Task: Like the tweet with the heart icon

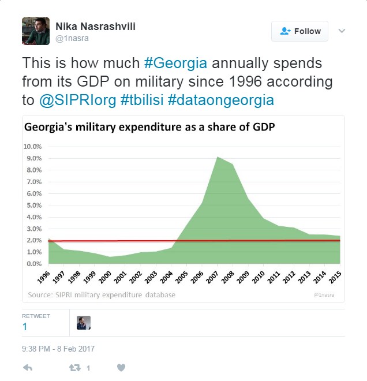Action: [x=121, y=368]
